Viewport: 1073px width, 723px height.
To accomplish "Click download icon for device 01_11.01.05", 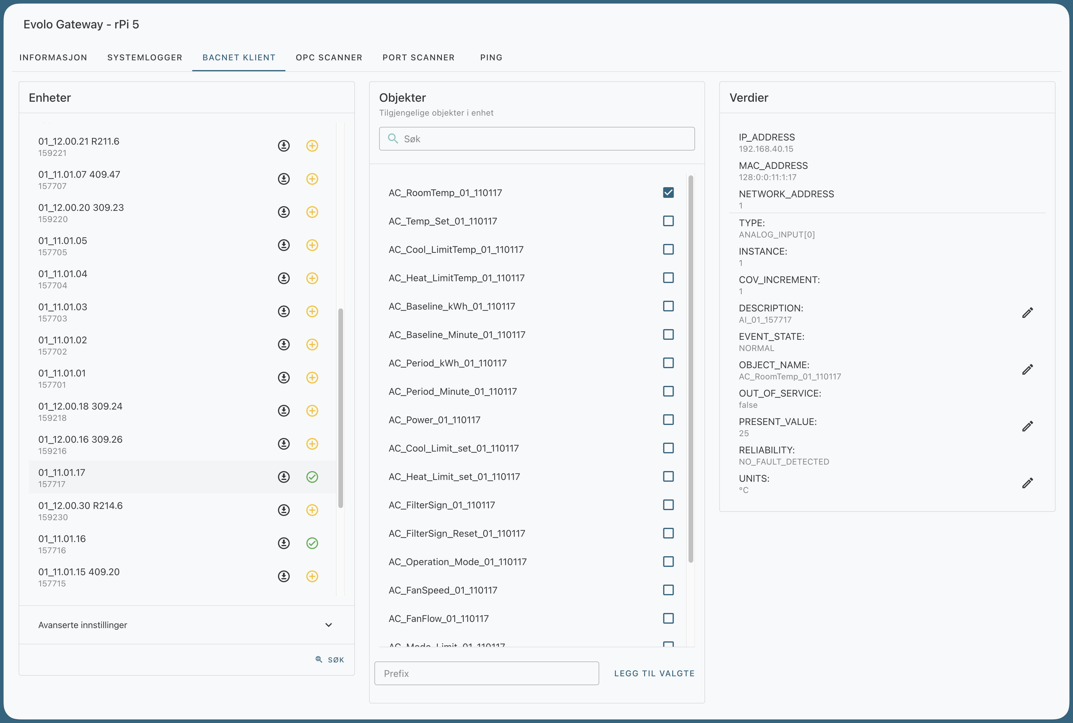I will 284,245.
